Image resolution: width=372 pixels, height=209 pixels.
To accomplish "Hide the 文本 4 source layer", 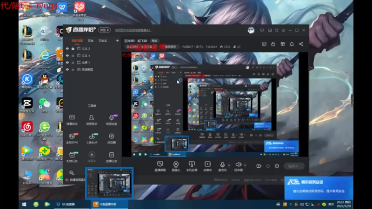I will 67,55.
